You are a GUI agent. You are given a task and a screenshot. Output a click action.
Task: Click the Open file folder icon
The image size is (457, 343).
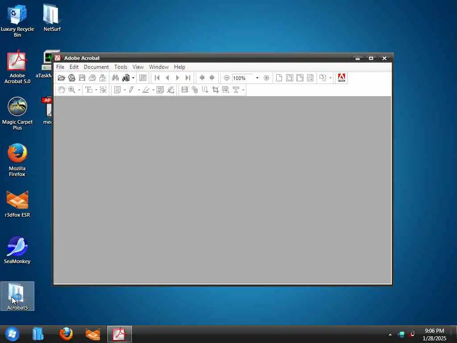click(61, 78)
